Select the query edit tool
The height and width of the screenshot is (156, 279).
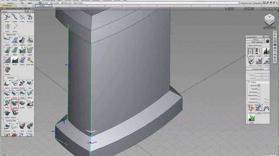click(x=30, y=61)
